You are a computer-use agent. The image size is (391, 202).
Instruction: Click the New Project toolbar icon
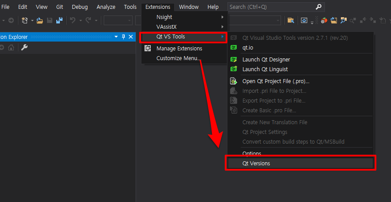coord(24,20)
